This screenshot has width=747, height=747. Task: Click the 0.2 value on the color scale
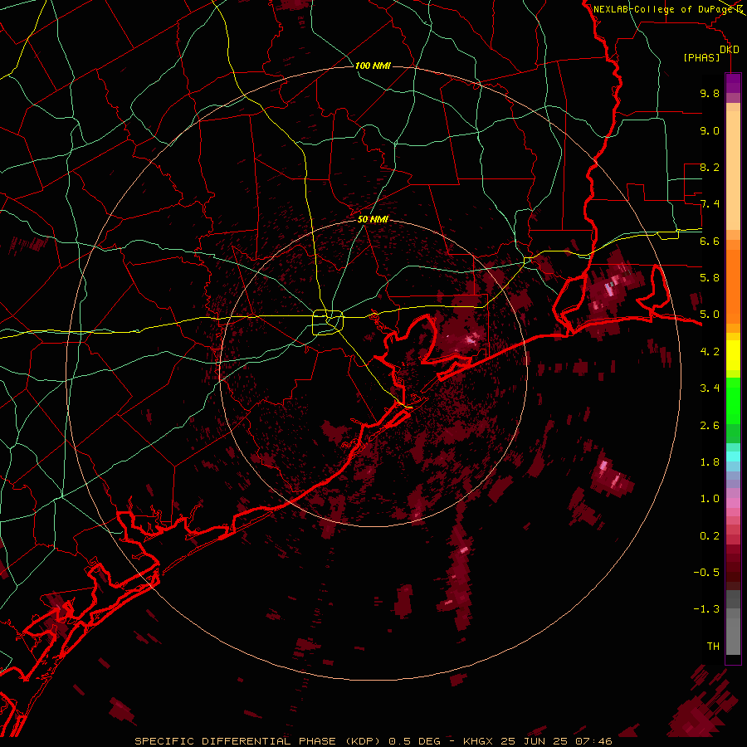point(710,536)
